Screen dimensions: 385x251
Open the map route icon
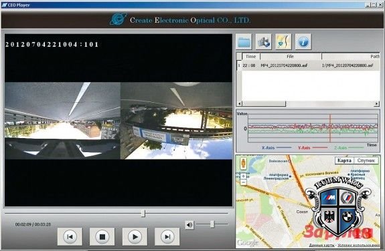(x=283, y=41)
